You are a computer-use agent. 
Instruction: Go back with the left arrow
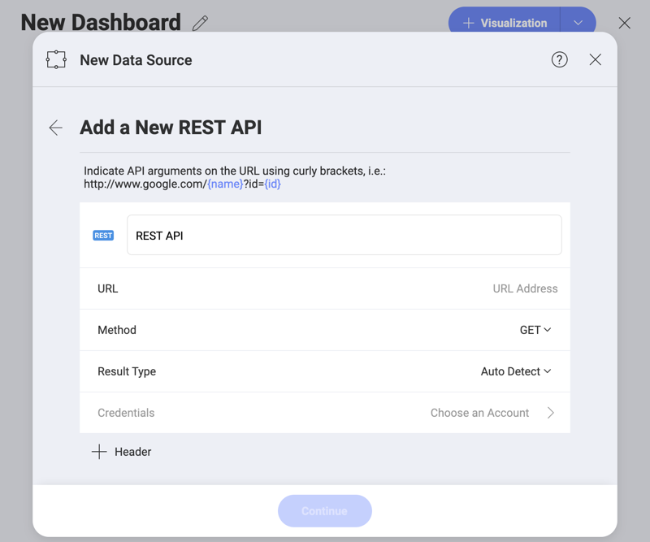click(55, 128)
